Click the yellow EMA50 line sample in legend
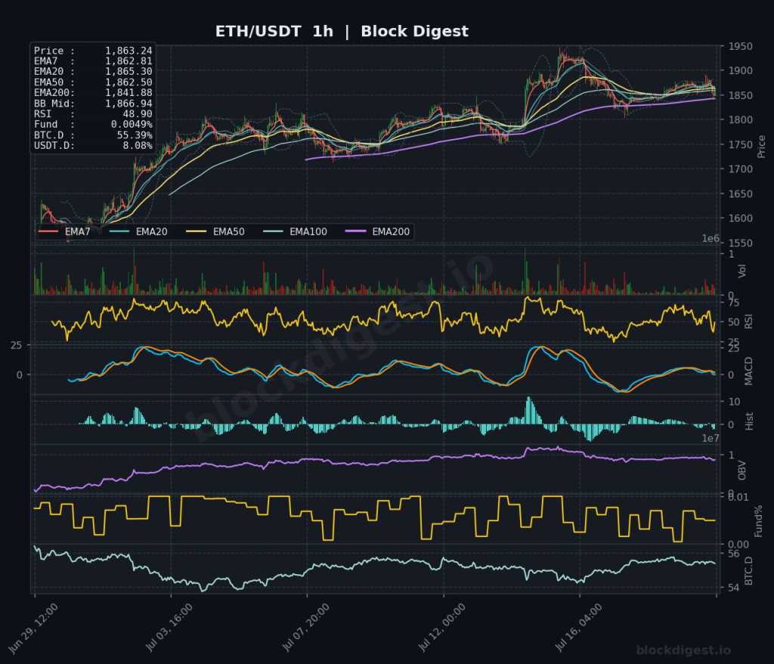The height and width of the screenshot is (664, 774). 196,231
